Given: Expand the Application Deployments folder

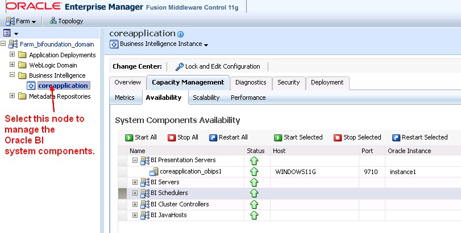Looking at the screenshot, I should [12, 54].
